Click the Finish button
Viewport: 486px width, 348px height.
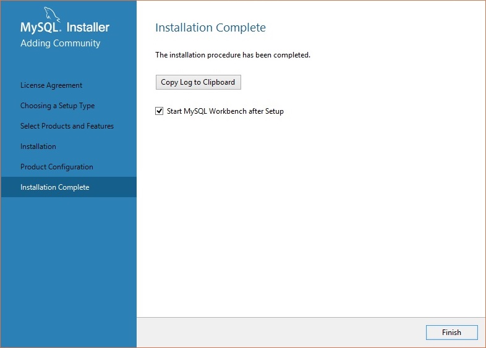click(451, 332)
